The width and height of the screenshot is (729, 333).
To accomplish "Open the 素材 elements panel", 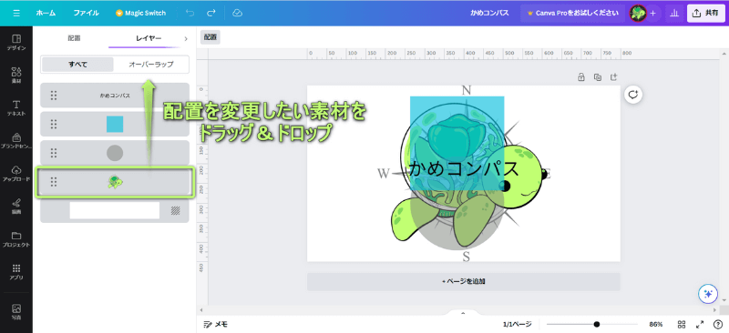I will coord(16,75).
